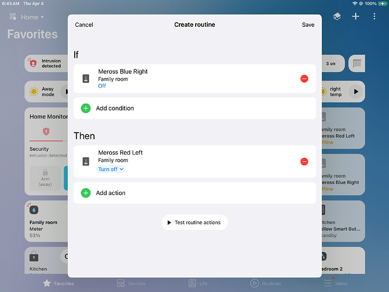The height and width of the screenshot is (292, 389).
Task: Remove the Meross Red Left action
Action: pyautogui.click(x=304, y=162)
